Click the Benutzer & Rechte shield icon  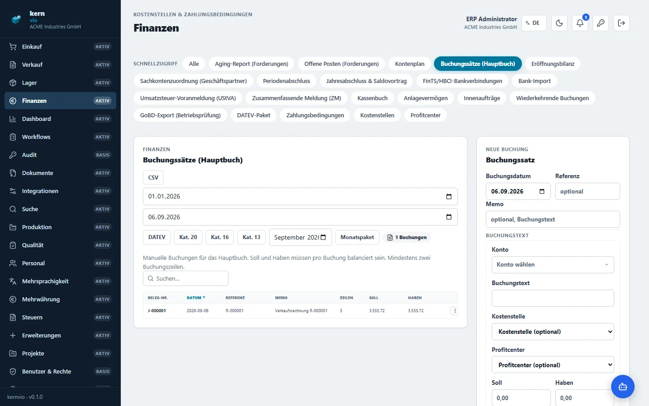coord(13,371)
